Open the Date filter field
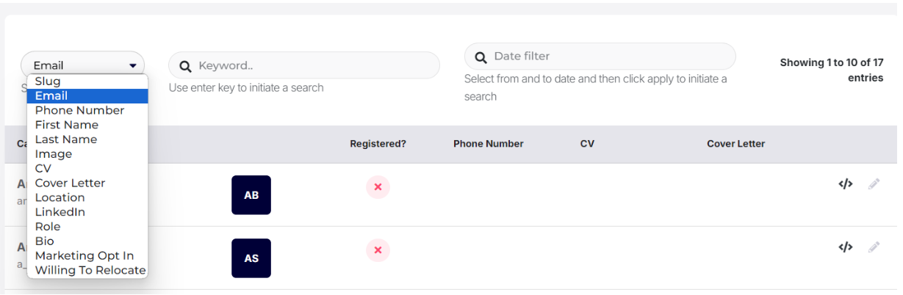The width and height of the screenshot is (903, 295). [600, 57]
